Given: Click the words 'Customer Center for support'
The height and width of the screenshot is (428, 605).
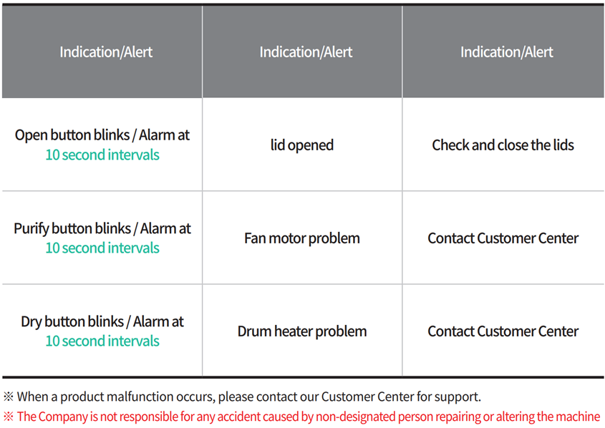Looking at the screenshot, I should (401, 397).
